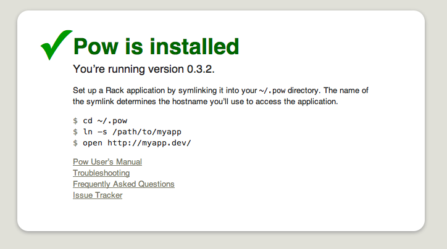The width and height of the screenshot is (447, 249).
Task: Click the "open http://myapp.dev/" command line
Action: 132,143
